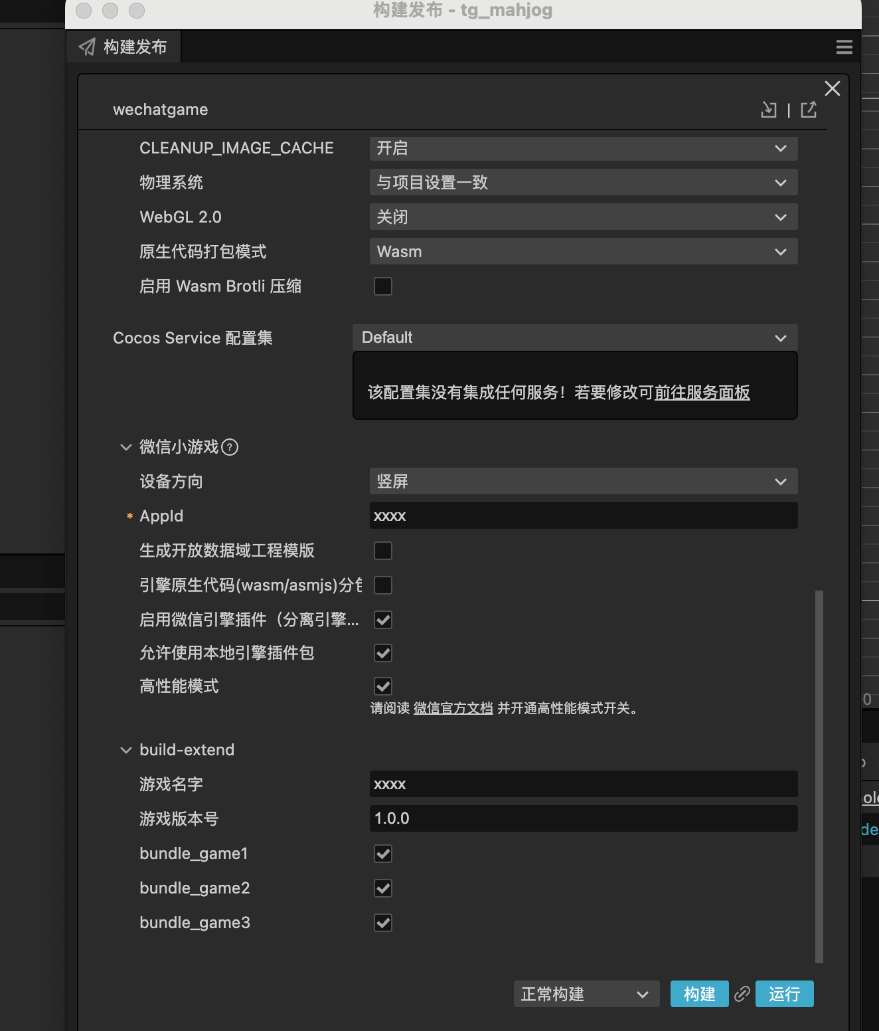Viewport: 879px width, 1031px height.
Task: Click the wechatgame task title
Action: click(x=161, y=110)
